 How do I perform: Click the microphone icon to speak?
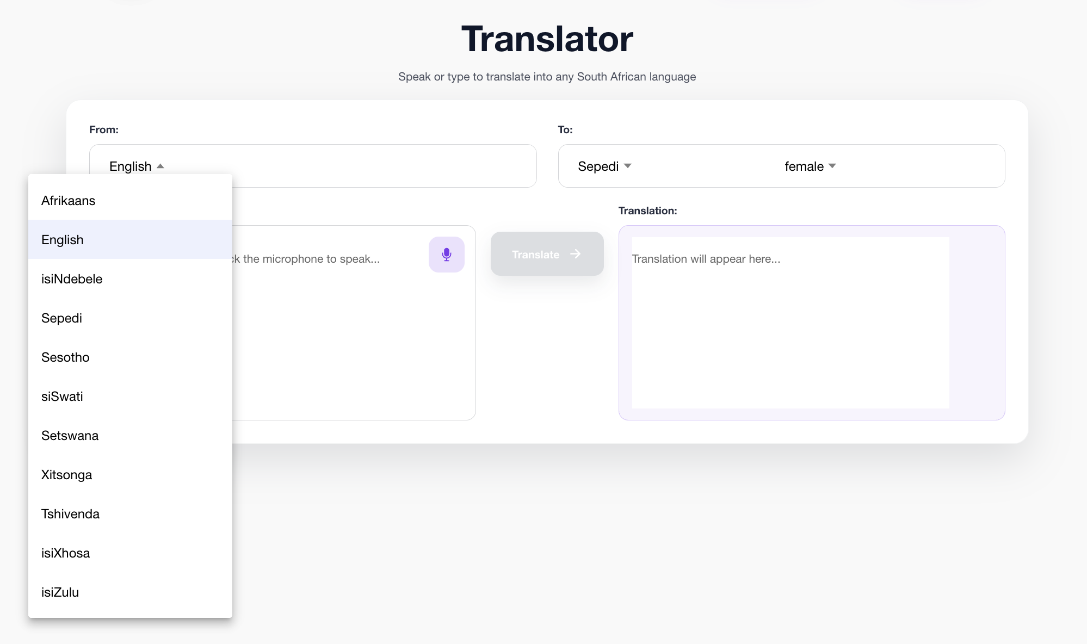click(x=446, y=255)
